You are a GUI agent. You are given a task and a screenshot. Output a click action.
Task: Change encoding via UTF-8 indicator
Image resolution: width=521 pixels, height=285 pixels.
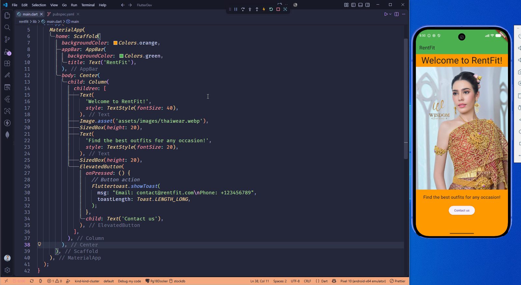click(295, 281)
